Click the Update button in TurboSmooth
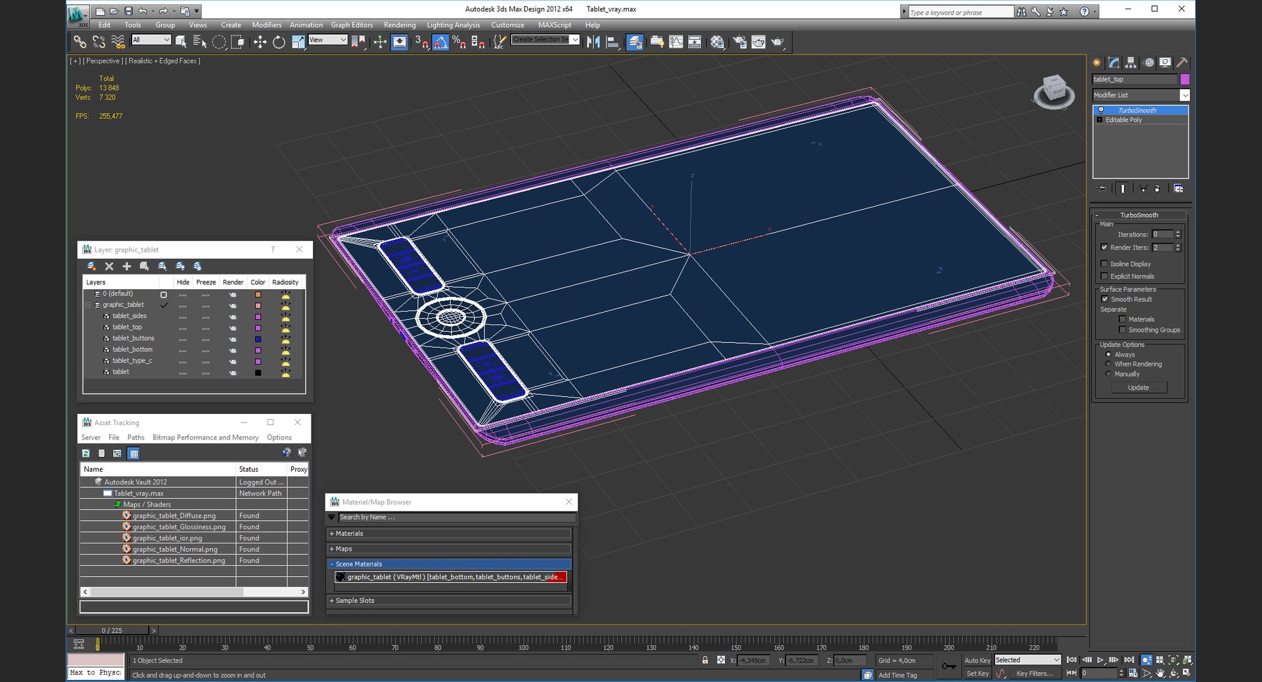1262x682 pixels. (1138, 388)
